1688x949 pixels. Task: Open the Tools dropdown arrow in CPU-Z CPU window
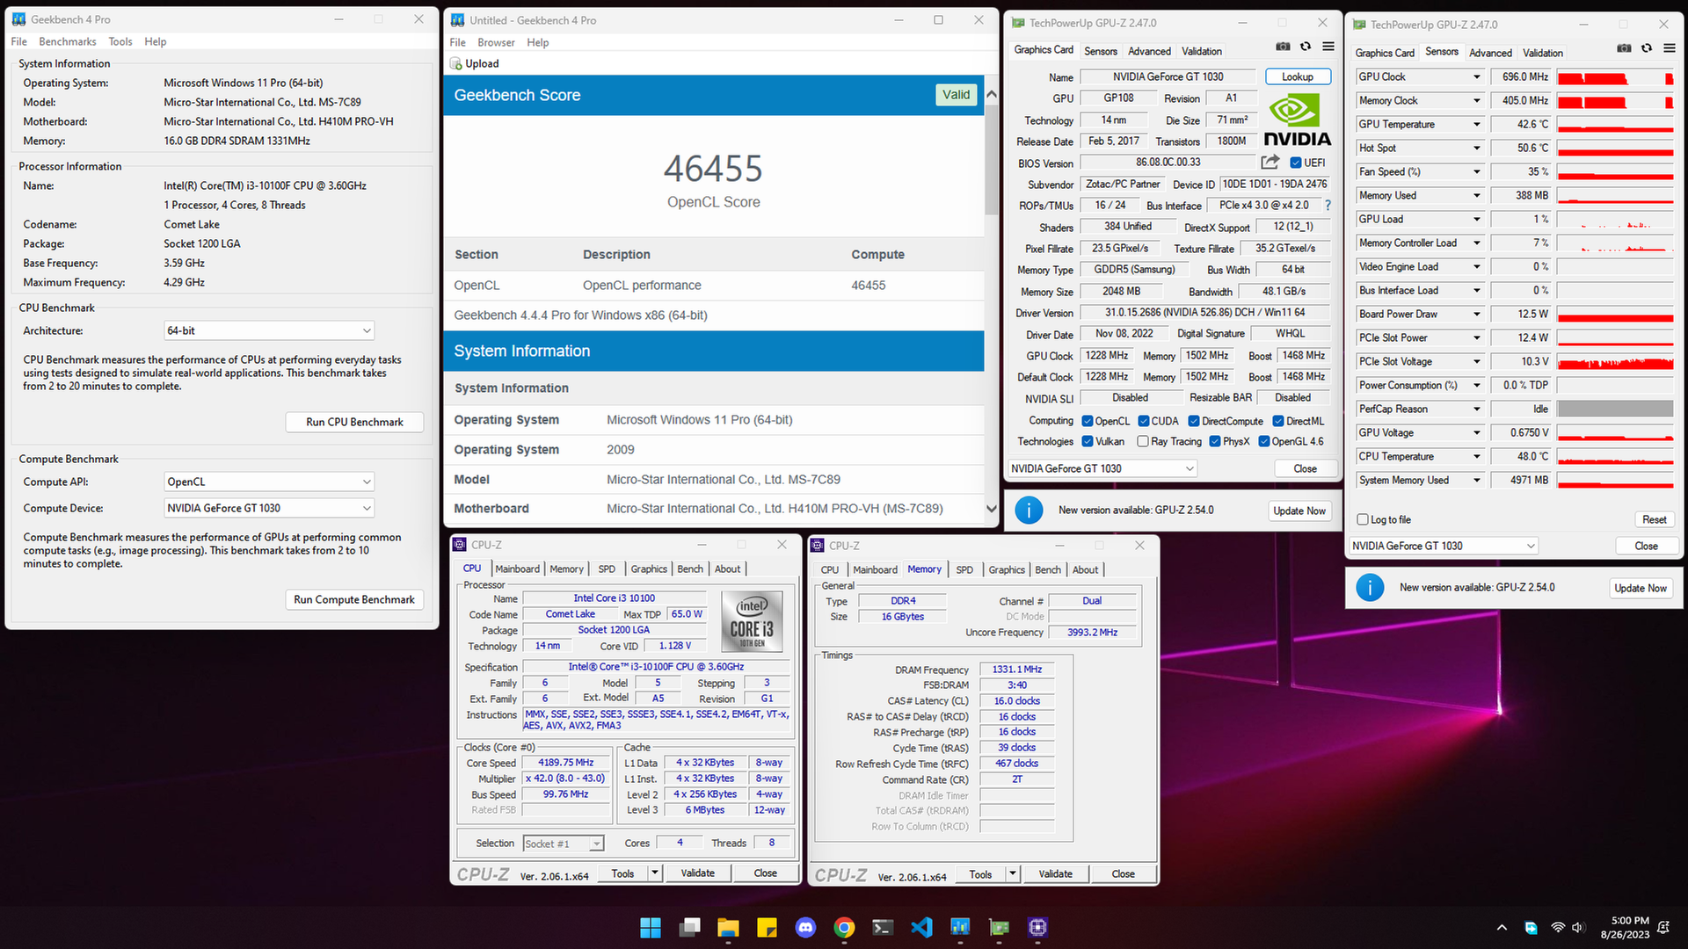pos(655,873)
